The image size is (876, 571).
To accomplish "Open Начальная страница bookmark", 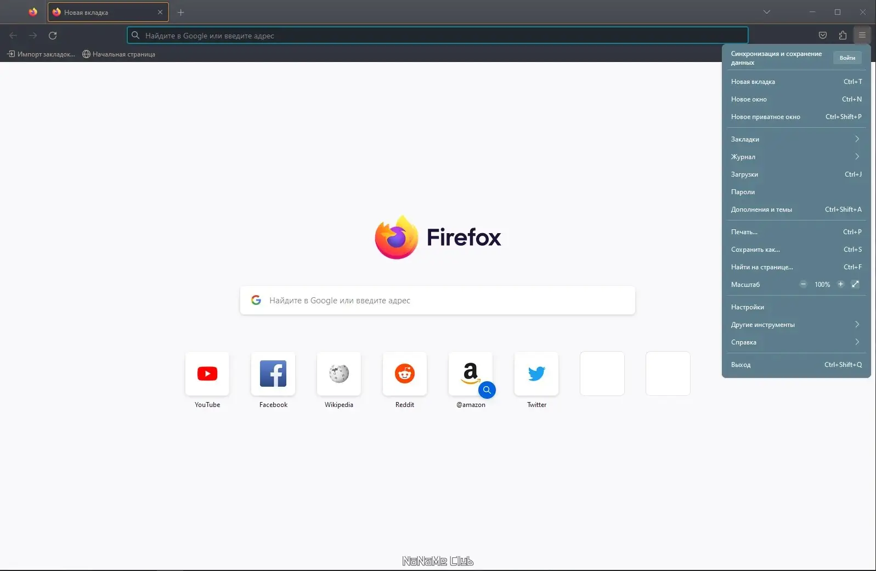I will point(118,54).
